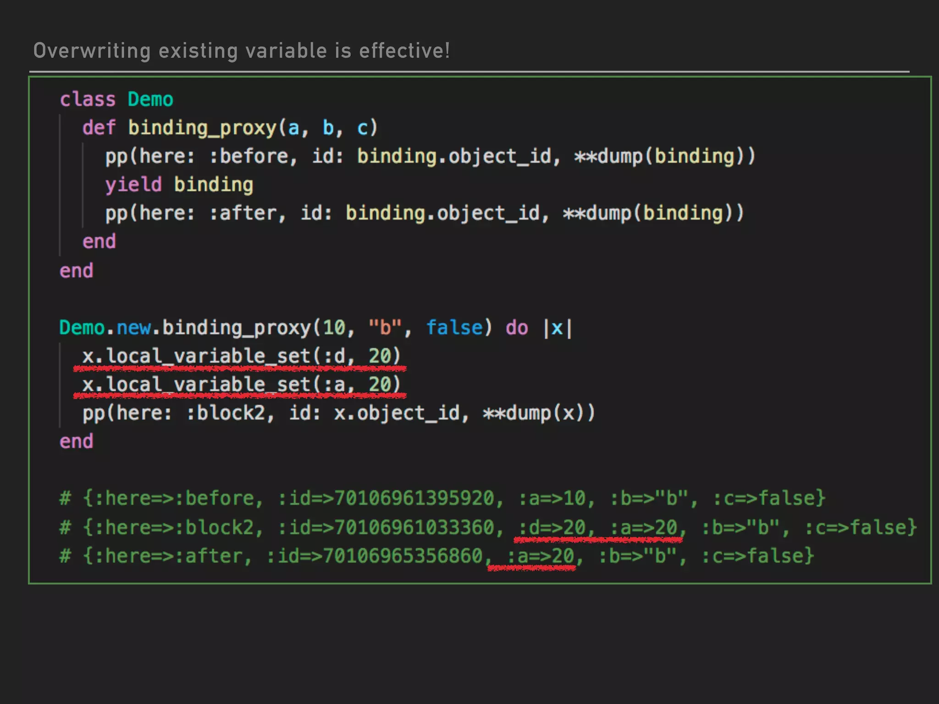Click the underlined 'x.local_variable_set(:a, 20)' line
Viewport: 939px width, 704px height.
click(241, 385)
